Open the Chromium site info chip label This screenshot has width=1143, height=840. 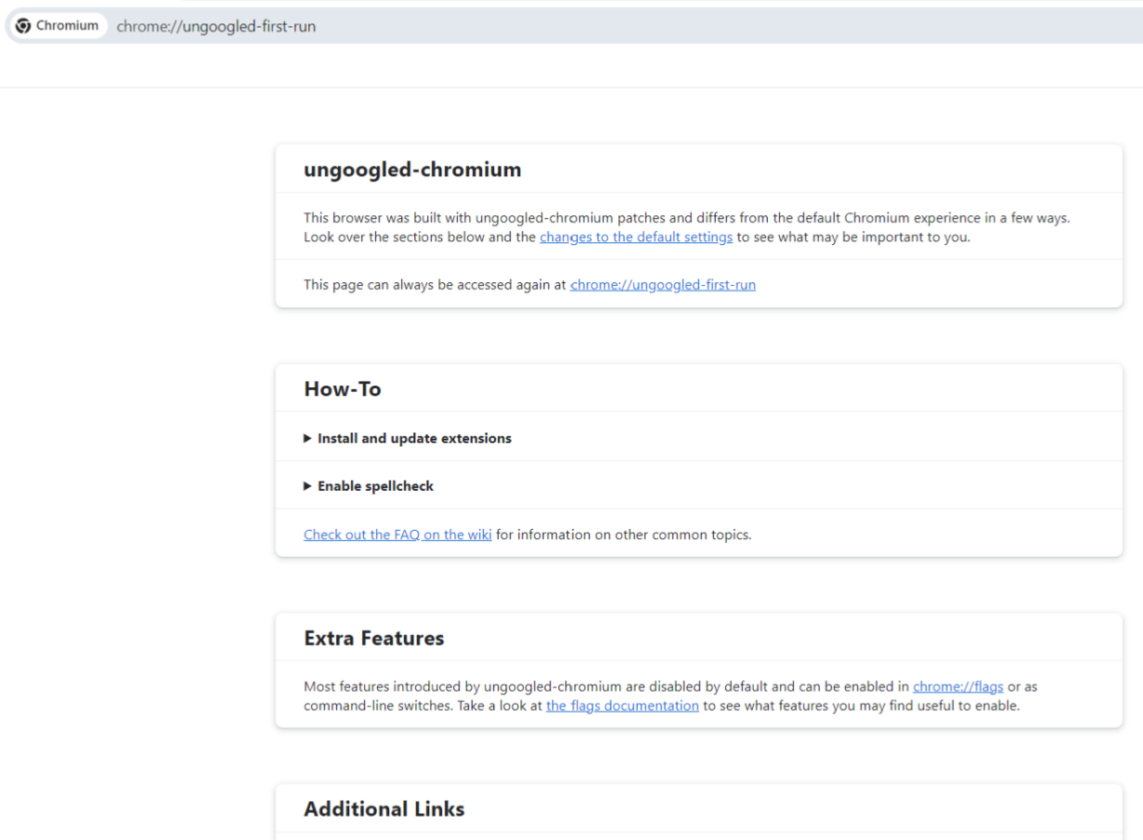pos(67,26)
